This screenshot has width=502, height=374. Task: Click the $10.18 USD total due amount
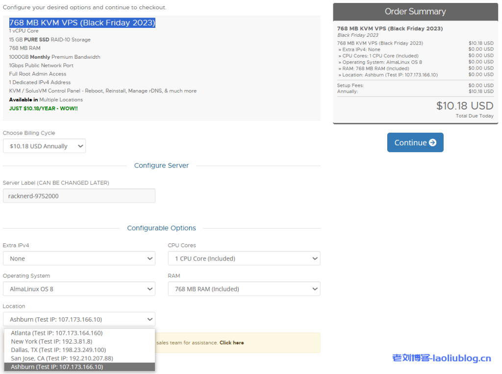point(465,106)
